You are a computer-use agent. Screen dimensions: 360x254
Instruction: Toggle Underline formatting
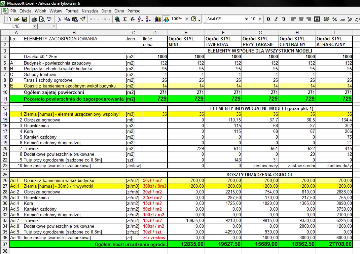coord(284,19)
